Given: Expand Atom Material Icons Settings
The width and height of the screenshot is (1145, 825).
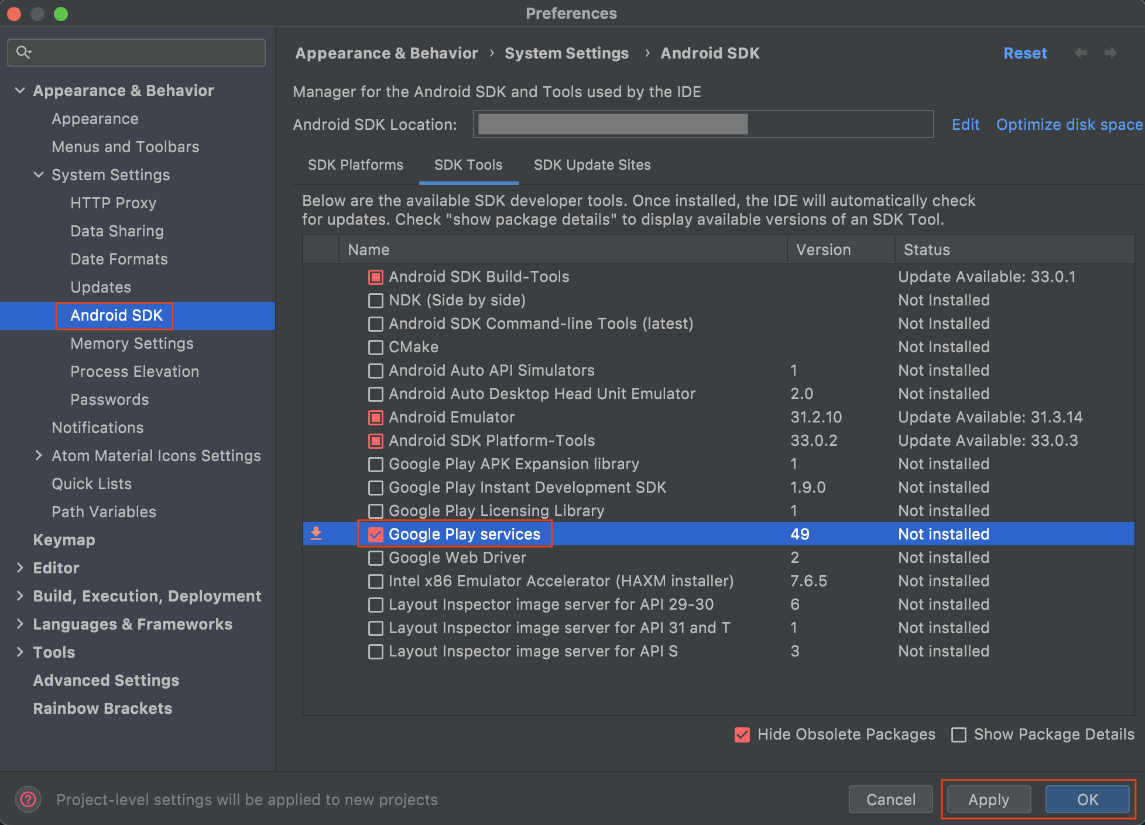Looking at the screenshot, I should coord(39,456).
